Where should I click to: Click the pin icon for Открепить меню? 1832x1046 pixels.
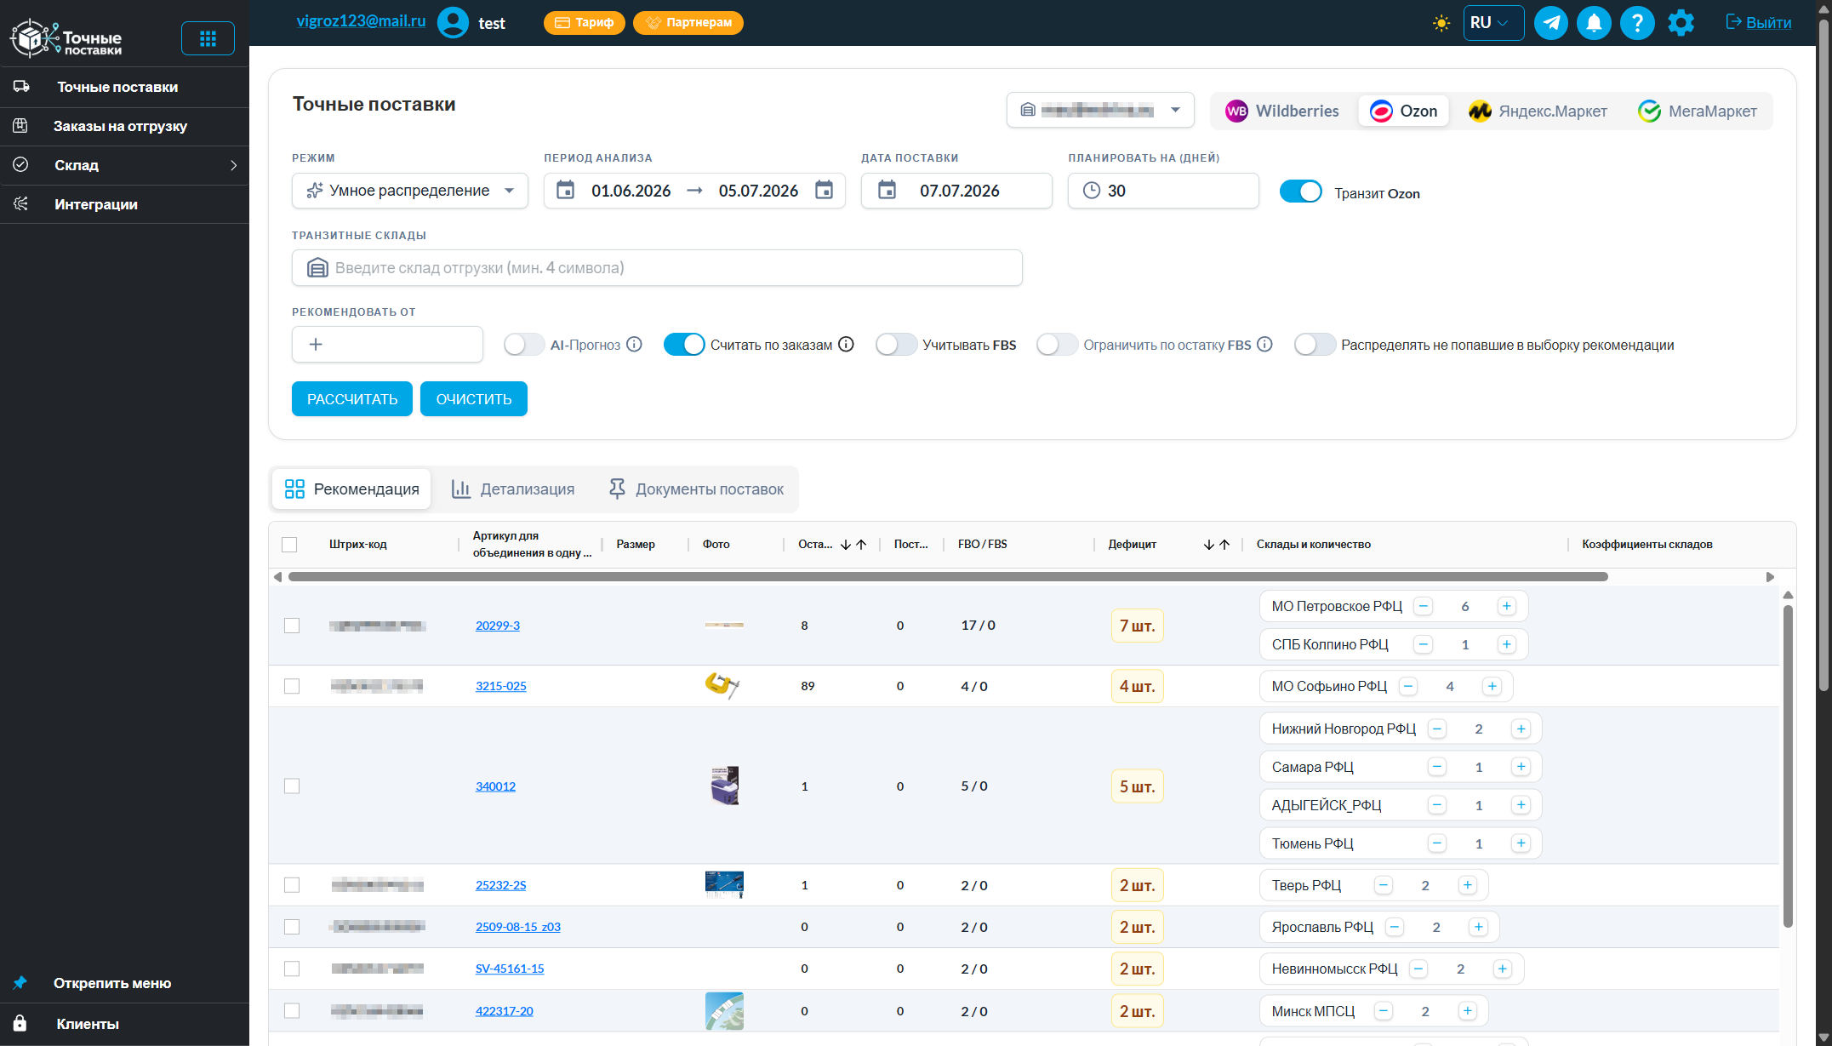(x=20, y=983)
